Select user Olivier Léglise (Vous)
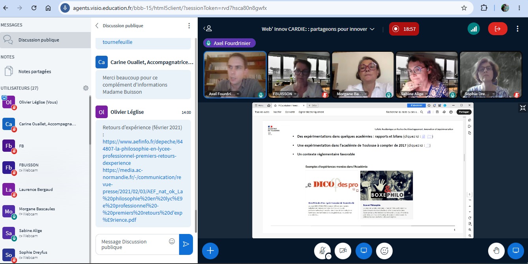 (x=45, y=102)
